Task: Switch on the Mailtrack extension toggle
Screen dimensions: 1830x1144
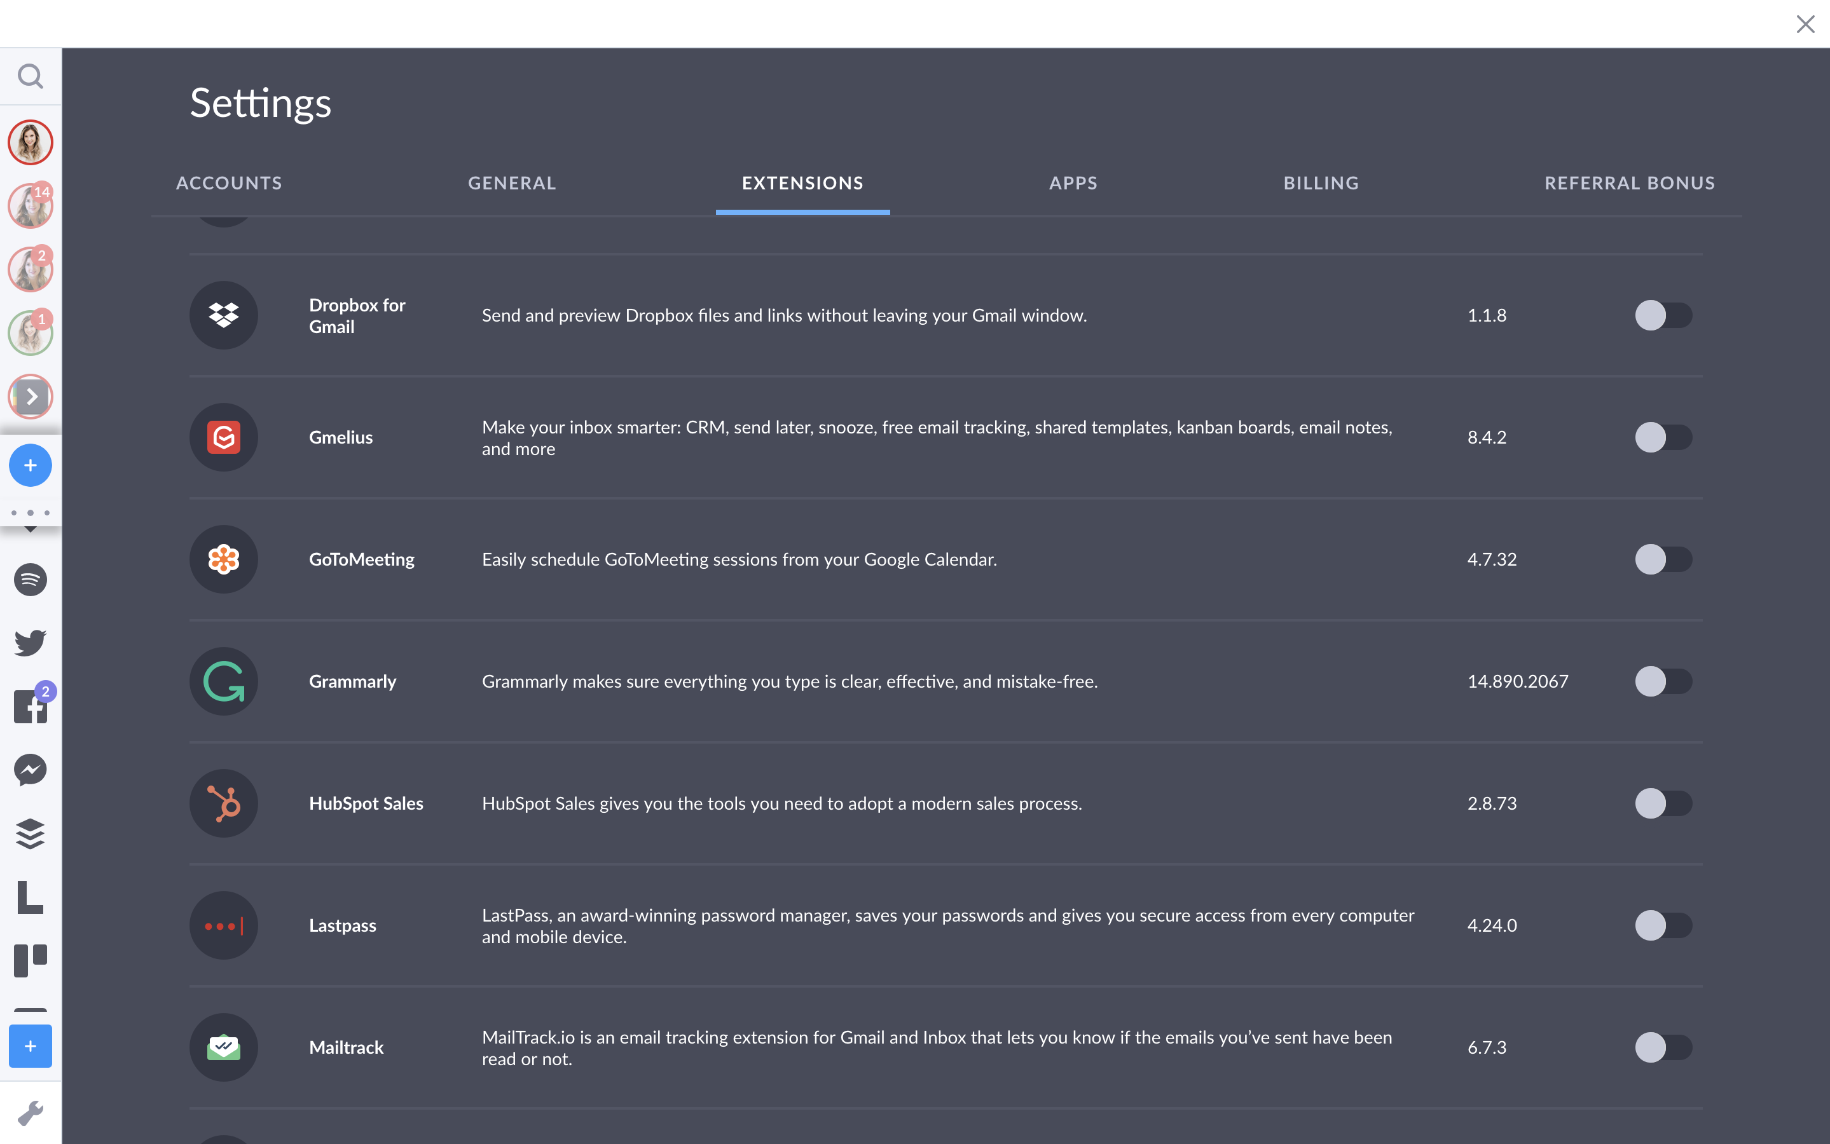Action: coord(1663,1048)
